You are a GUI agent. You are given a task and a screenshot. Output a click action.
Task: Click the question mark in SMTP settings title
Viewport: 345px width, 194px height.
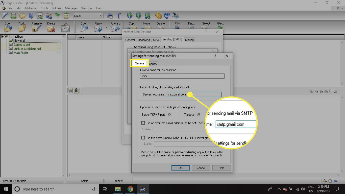(x=215, y=56)
